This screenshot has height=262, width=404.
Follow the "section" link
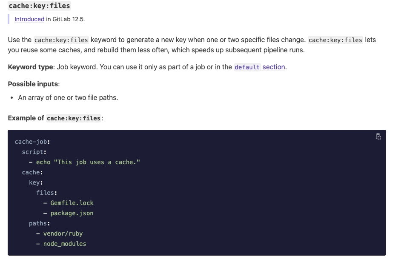click(x=274, y=67)
